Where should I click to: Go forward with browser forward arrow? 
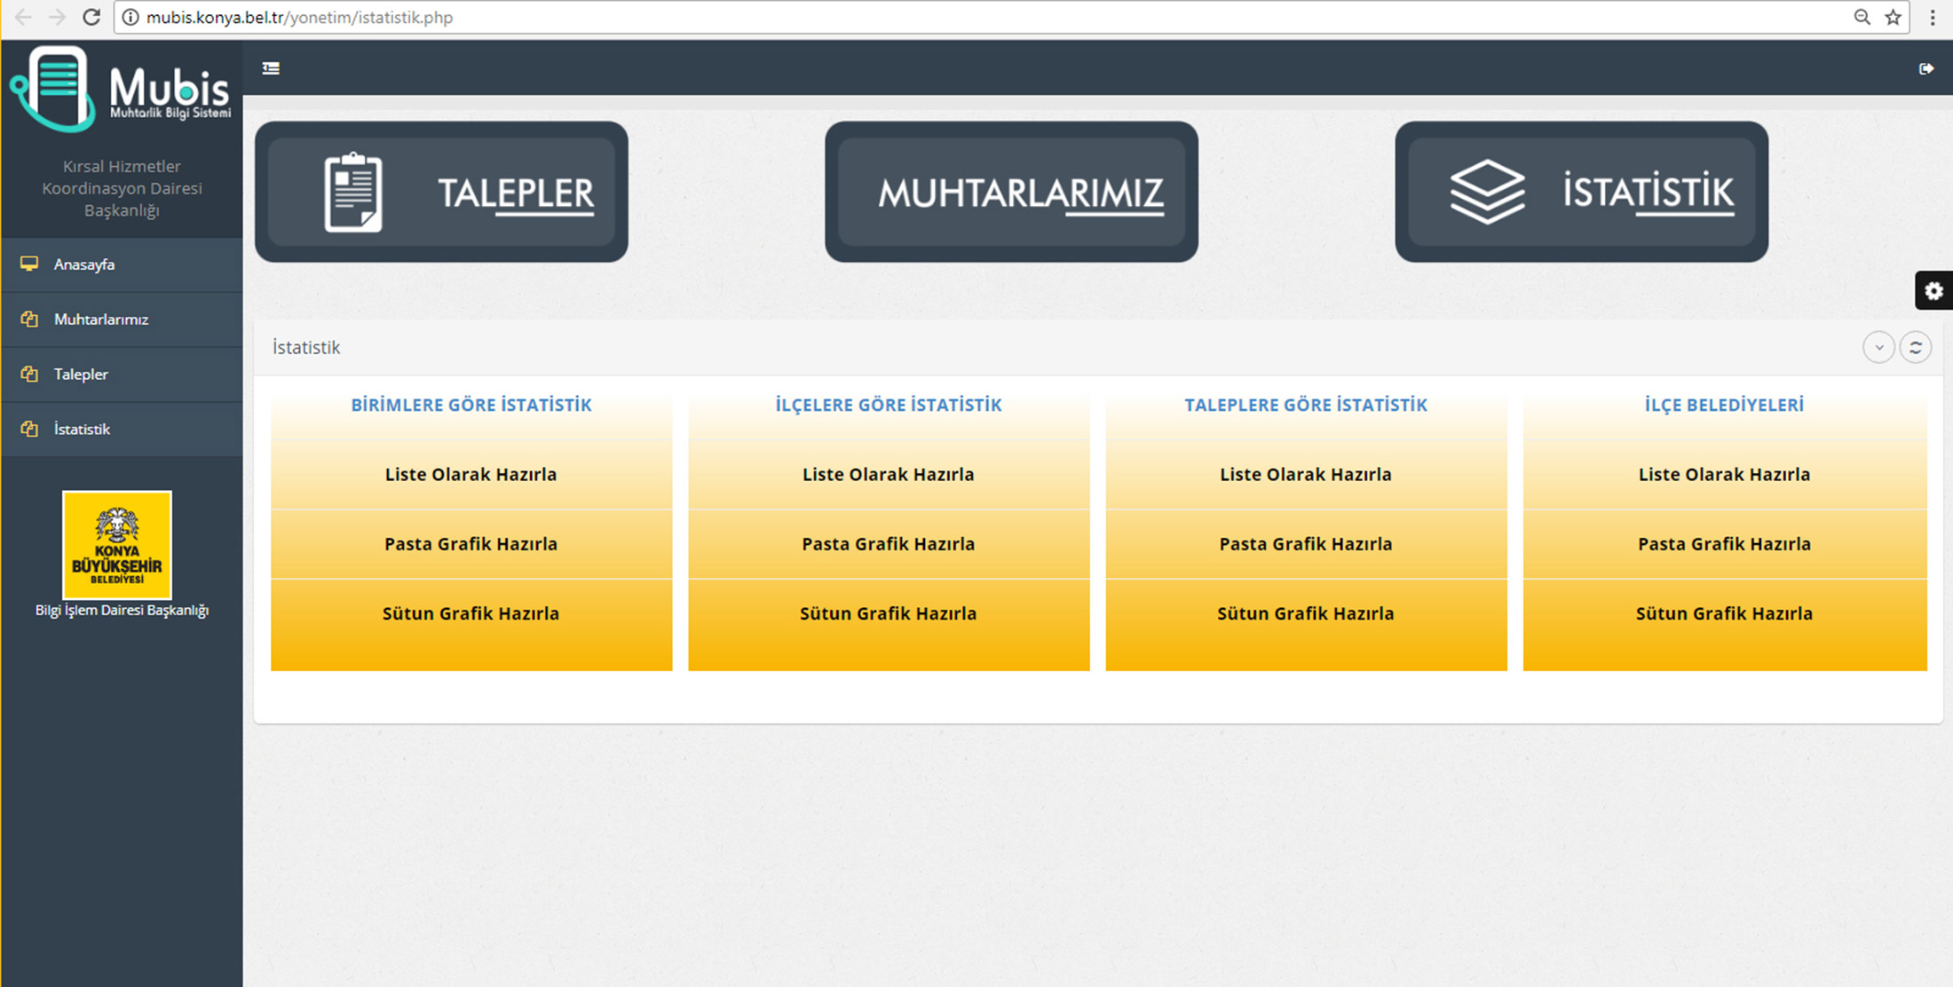[x=57, y=17]
